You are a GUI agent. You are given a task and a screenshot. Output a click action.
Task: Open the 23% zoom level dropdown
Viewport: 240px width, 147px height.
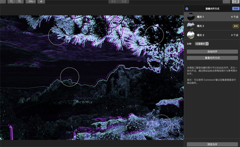coord(31,2)
